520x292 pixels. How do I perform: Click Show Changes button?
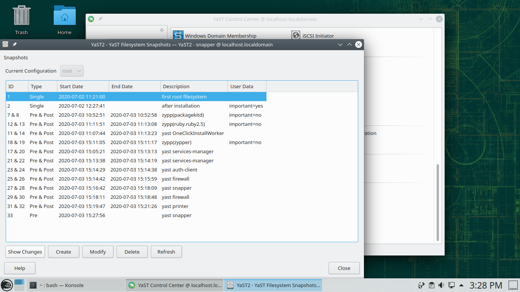[x=25, y=252]
